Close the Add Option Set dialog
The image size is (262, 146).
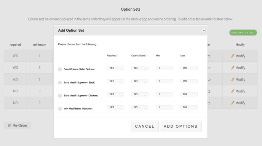coord(204,30)
